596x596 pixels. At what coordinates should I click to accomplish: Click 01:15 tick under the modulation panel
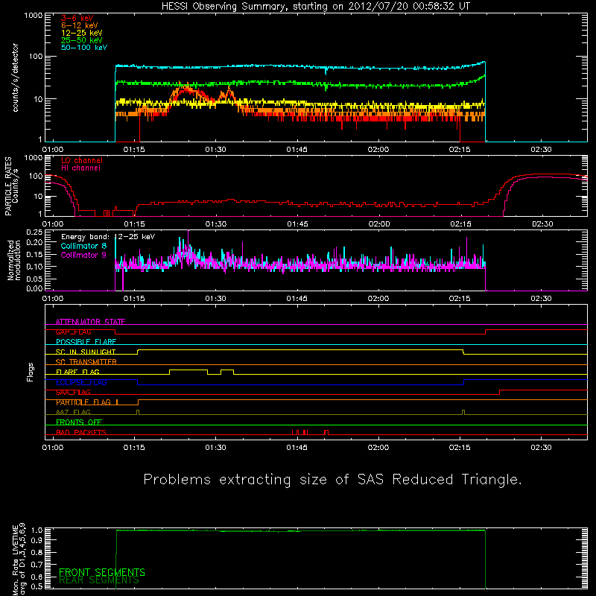[x=134, y=299]
